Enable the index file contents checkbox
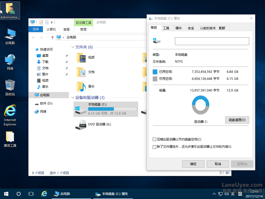This screenshot has width=265, height=199. coord(154,147)
